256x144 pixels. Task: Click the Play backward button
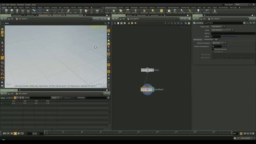12,134
